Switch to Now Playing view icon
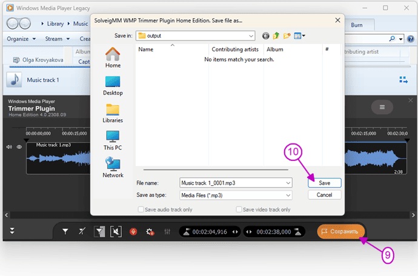 point(403,80)
